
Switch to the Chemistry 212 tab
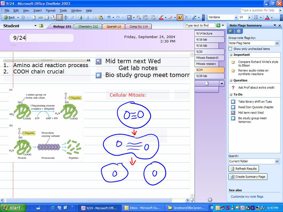(88, 26)
